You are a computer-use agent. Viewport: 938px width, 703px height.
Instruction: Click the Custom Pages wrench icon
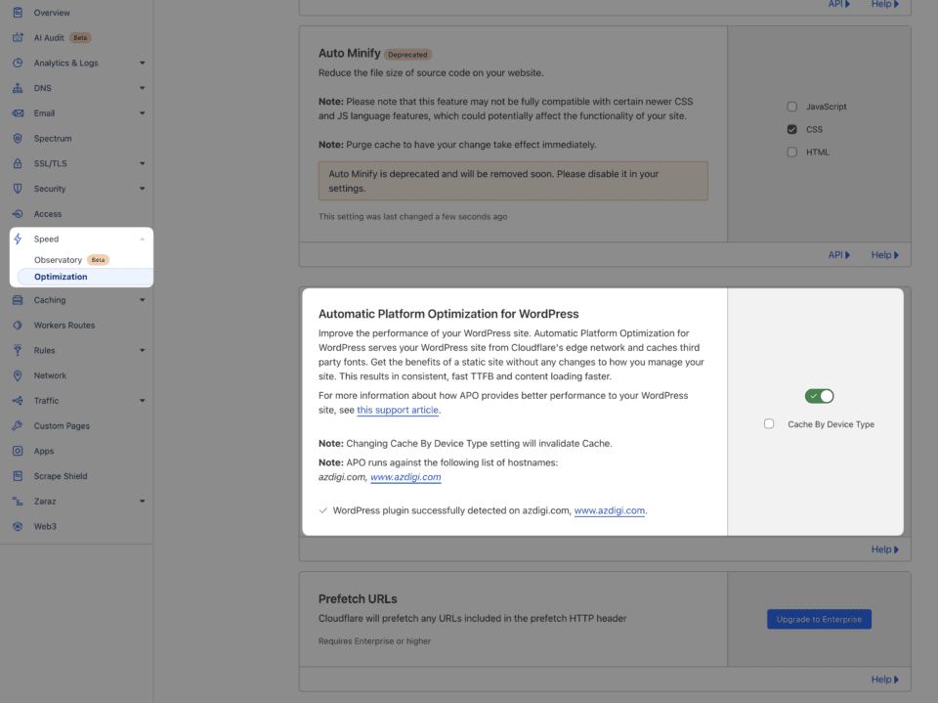coord(18,426)
